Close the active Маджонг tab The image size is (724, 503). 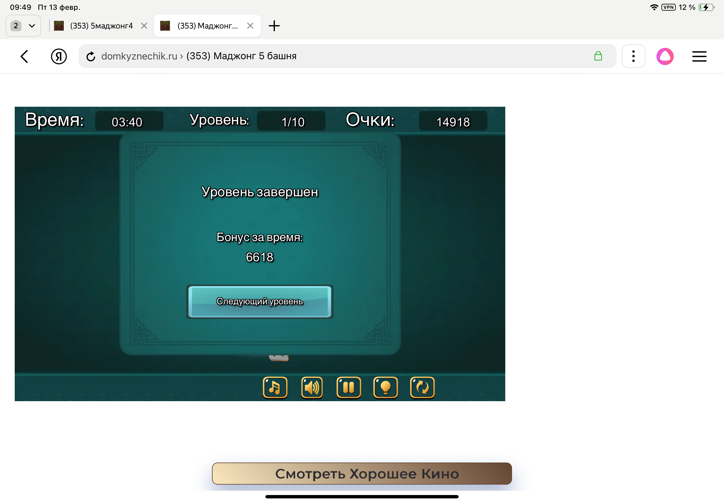click(250, 26)
